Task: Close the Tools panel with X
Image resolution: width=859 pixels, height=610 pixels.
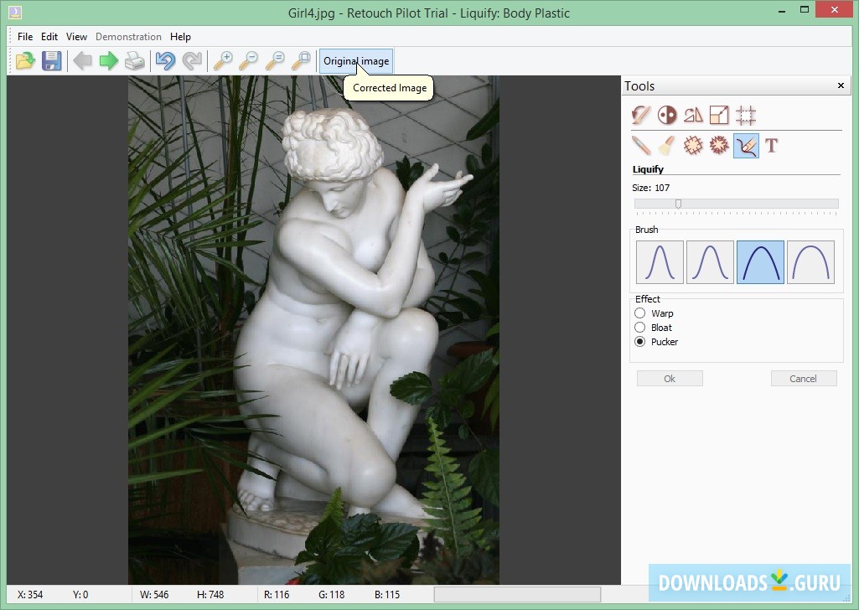Action: point(841,85)
